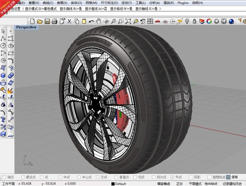Toggle the 停用 checkbox
This screenshot has height=186, width=246.
(228, 177)
